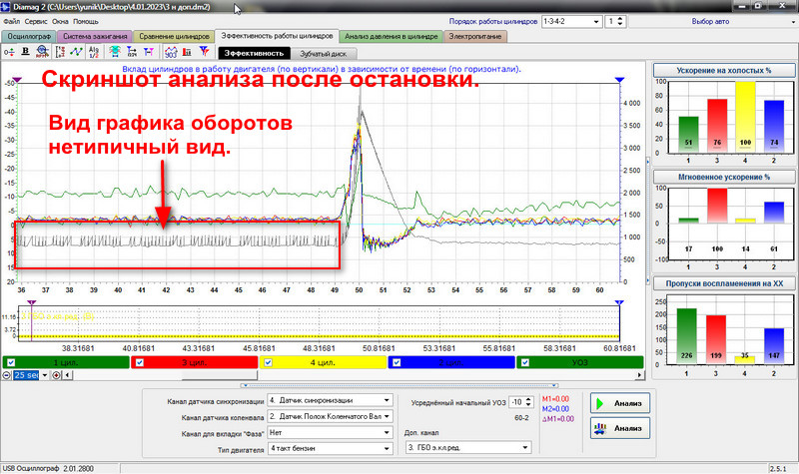
Task: Click the bracket scale toolbar icon
Action: (60, 52)
